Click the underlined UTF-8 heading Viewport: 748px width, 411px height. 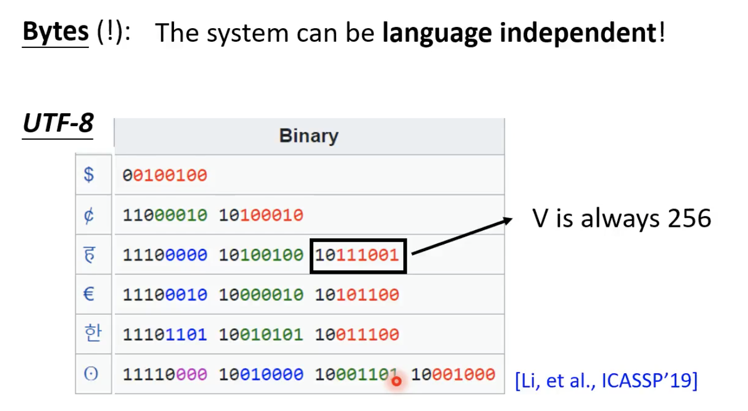58,123
